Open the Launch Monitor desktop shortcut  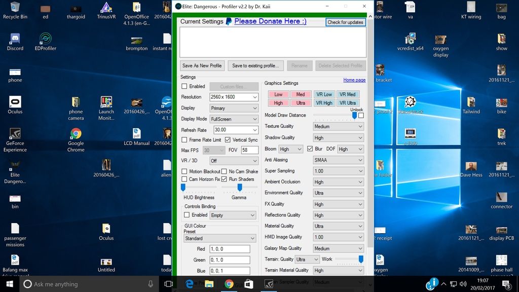click(x=106, y=108)
